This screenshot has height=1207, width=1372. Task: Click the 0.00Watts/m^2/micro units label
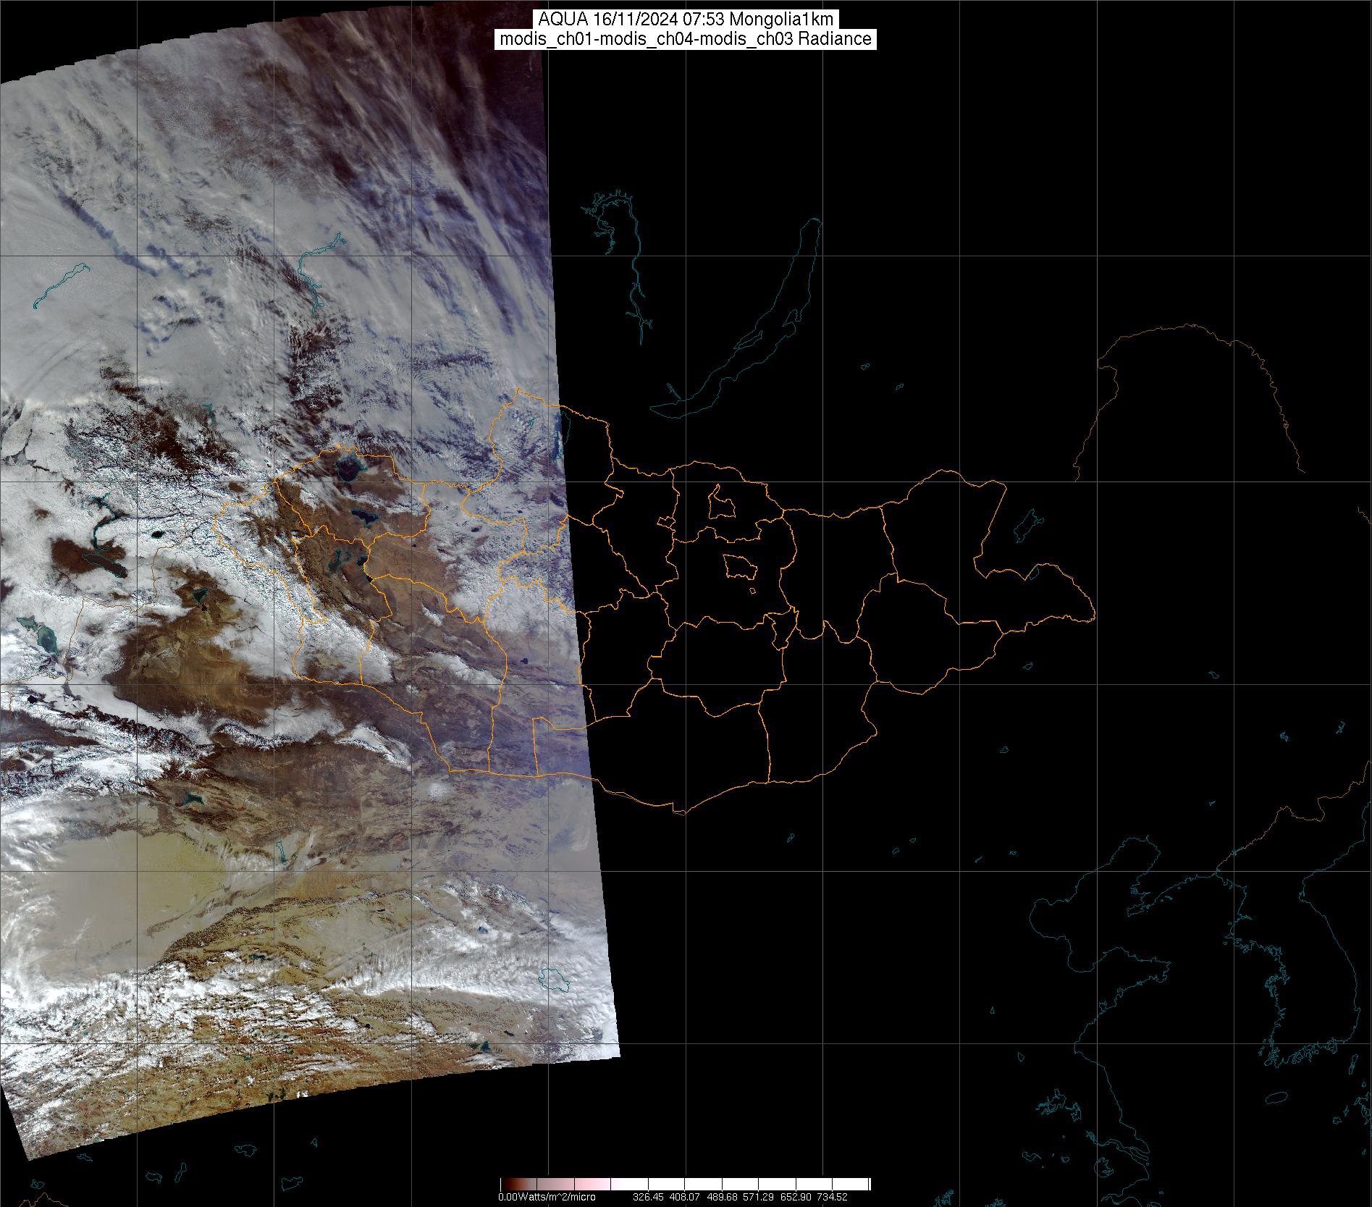point(547,1197)
